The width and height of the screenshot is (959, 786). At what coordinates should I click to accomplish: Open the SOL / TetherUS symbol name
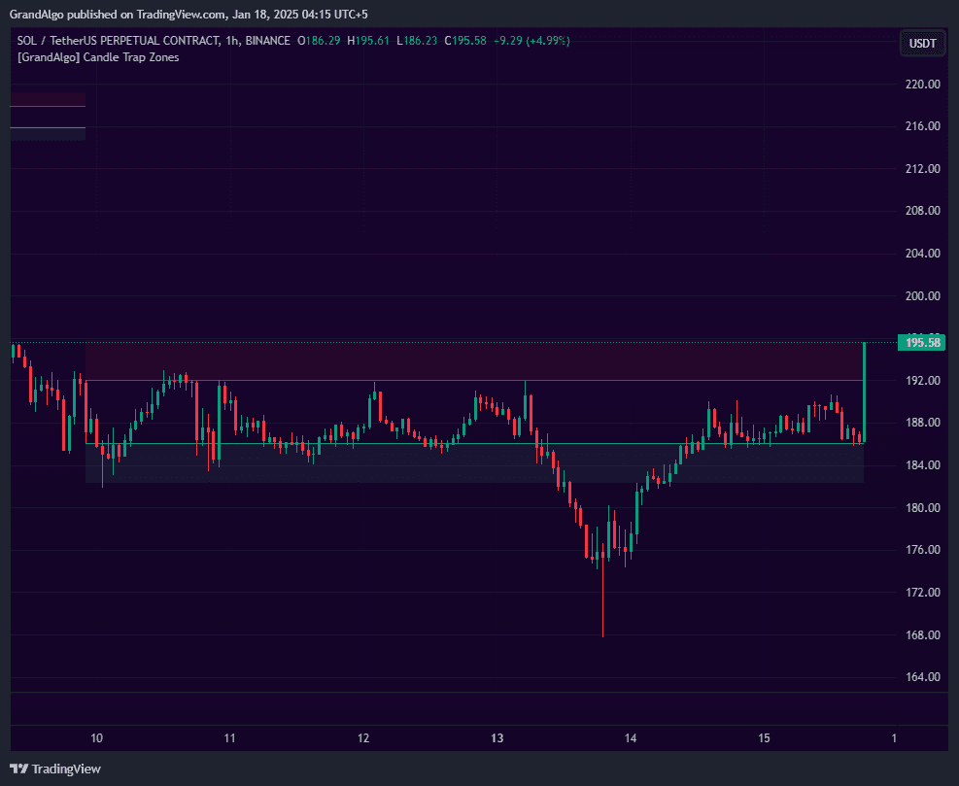click(58, 41)
